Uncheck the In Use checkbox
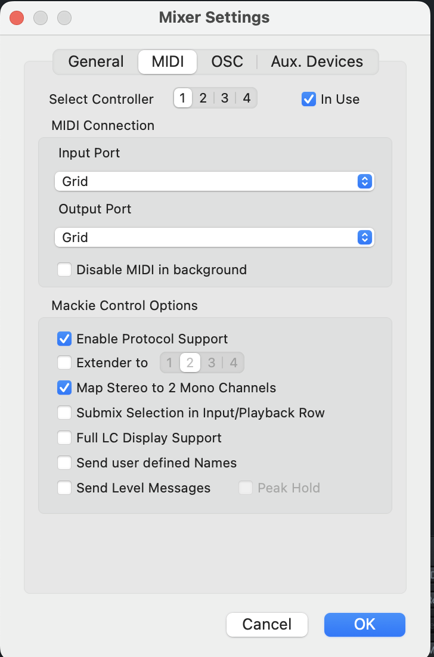 point(309,100)
